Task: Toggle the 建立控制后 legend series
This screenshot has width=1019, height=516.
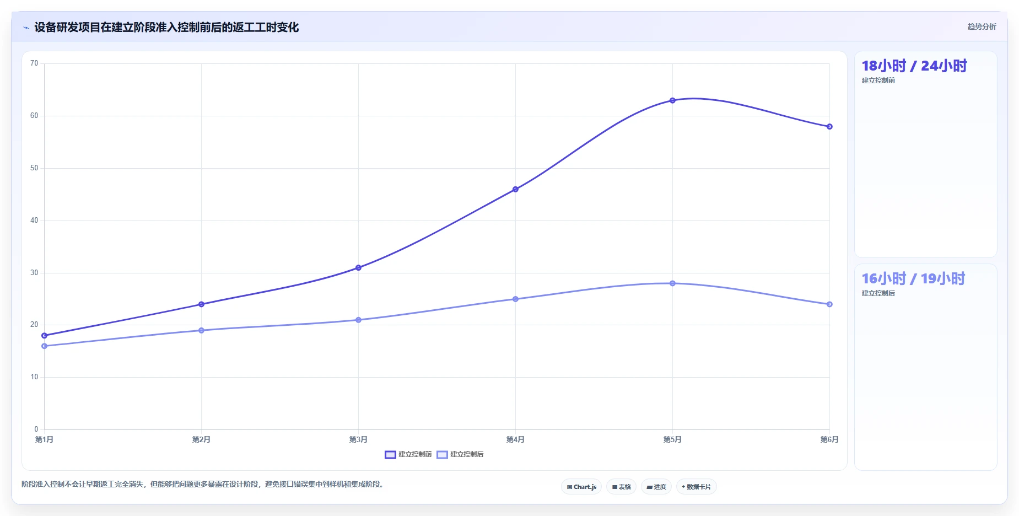Action: click(460, 454)
